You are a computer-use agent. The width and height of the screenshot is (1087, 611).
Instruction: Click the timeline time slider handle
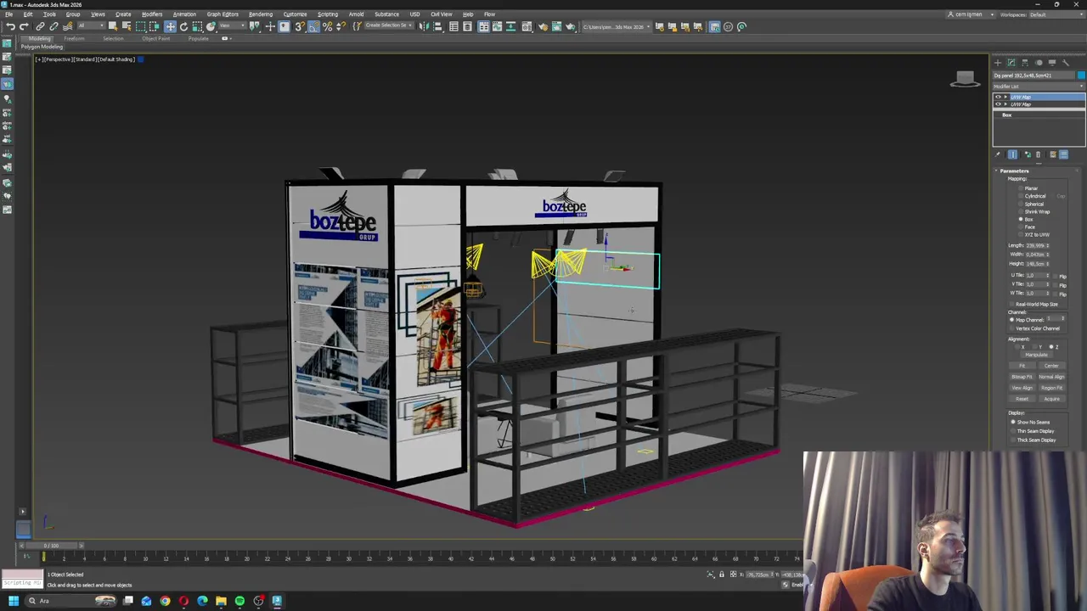51,546
